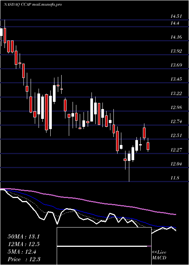Click the 12.74 price axis label

pos(176,122)
